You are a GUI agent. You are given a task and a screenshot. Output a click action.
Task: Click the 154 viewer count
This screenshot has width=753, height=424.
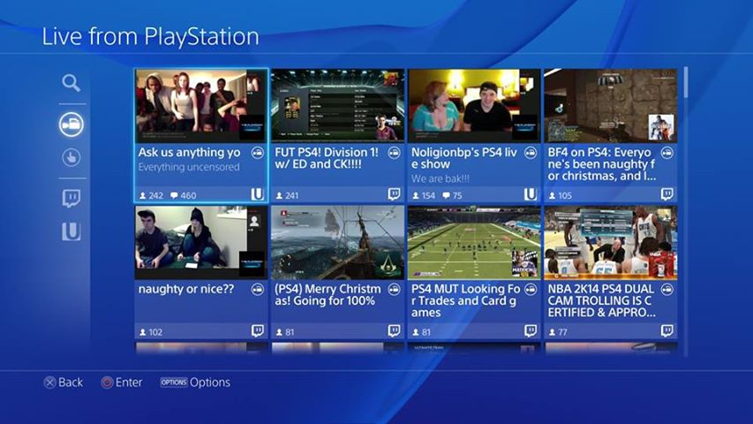point(428,195)
